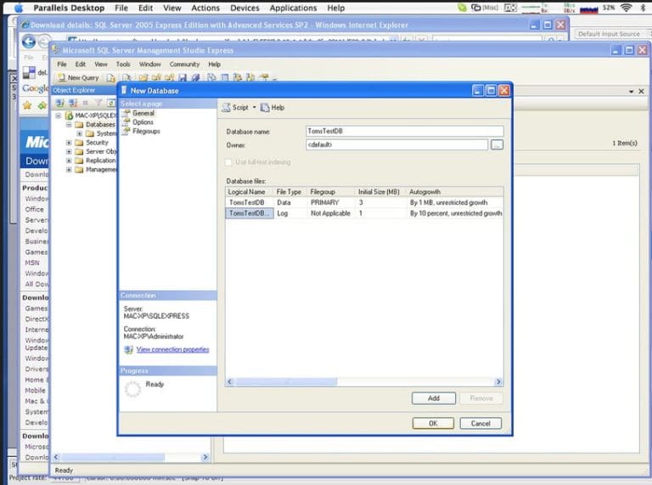This screenshot has height=485, width=652.
Task: Open the Script dropdown arrow
Action: click(x=254, y=108)
